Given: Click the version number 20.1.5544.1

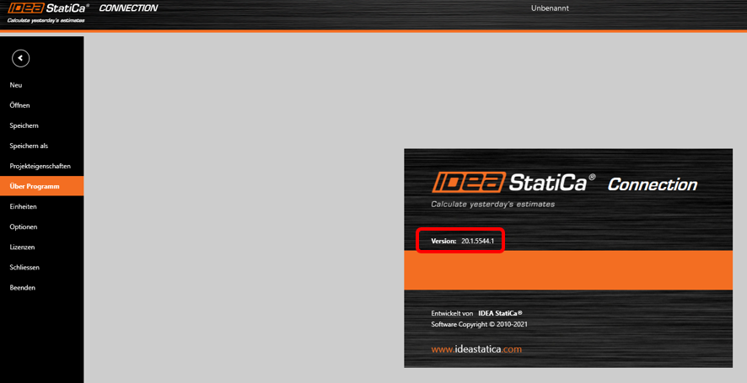Looking at the screenshot, I should coord(477,242).
